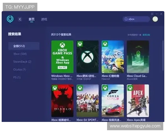Click the accelerator app logo icon
Viewport: 166px width, 133px height.
(10, 19)
